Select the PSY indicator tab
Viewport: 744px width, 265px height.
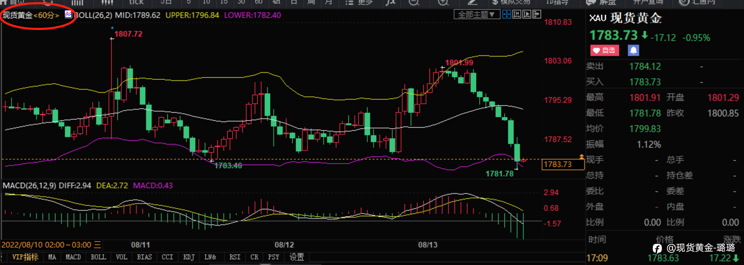(273, 257)
